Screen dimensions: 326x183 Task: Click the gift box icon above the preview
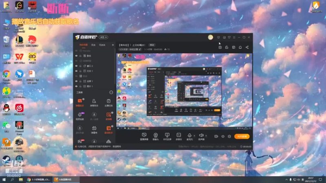click(220, 47)
